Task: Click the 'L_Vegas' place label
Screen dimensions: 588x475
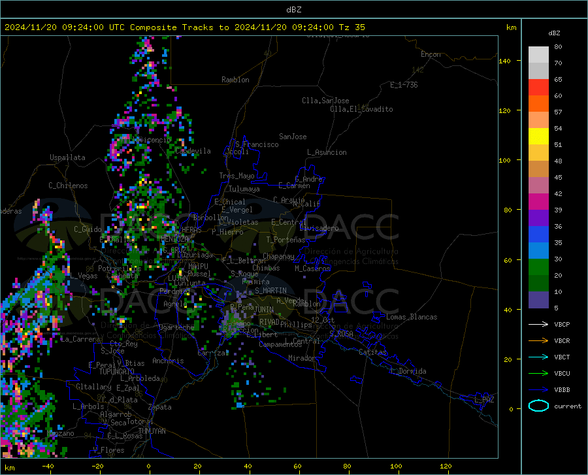Action: (x=84, y=276)
